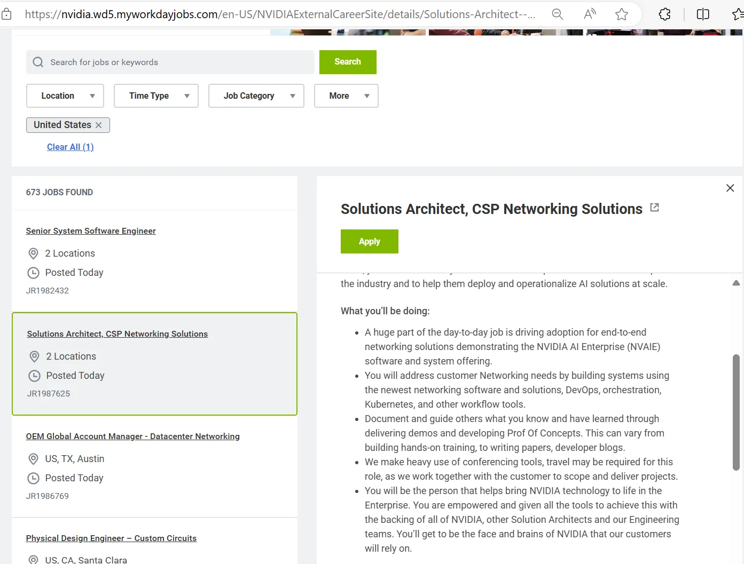Open the Time Type filter dropdown
The height and width of the screenshot is (564, 744).
(x=156, y=96)
